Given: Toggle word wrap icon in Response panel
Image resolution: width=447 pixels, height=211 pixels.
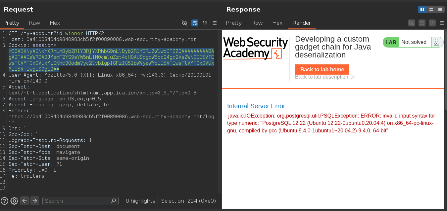Looking at the screenshot, I should click(422, 23).
